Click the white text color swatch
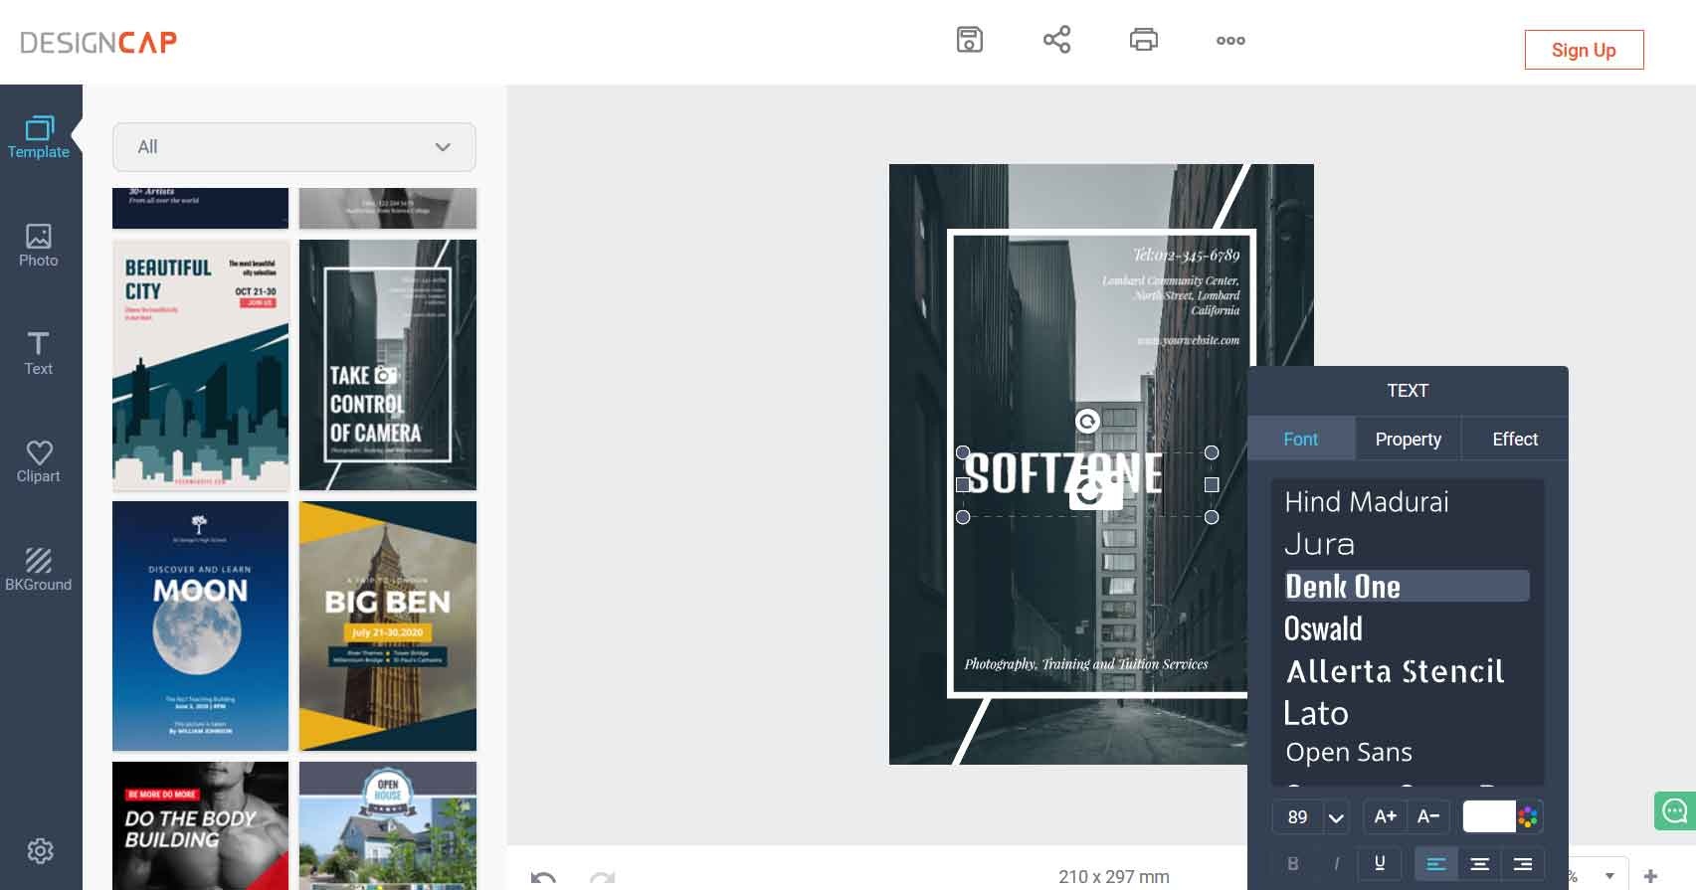This screenshot has width=1696, height=890. (1489, 816)
